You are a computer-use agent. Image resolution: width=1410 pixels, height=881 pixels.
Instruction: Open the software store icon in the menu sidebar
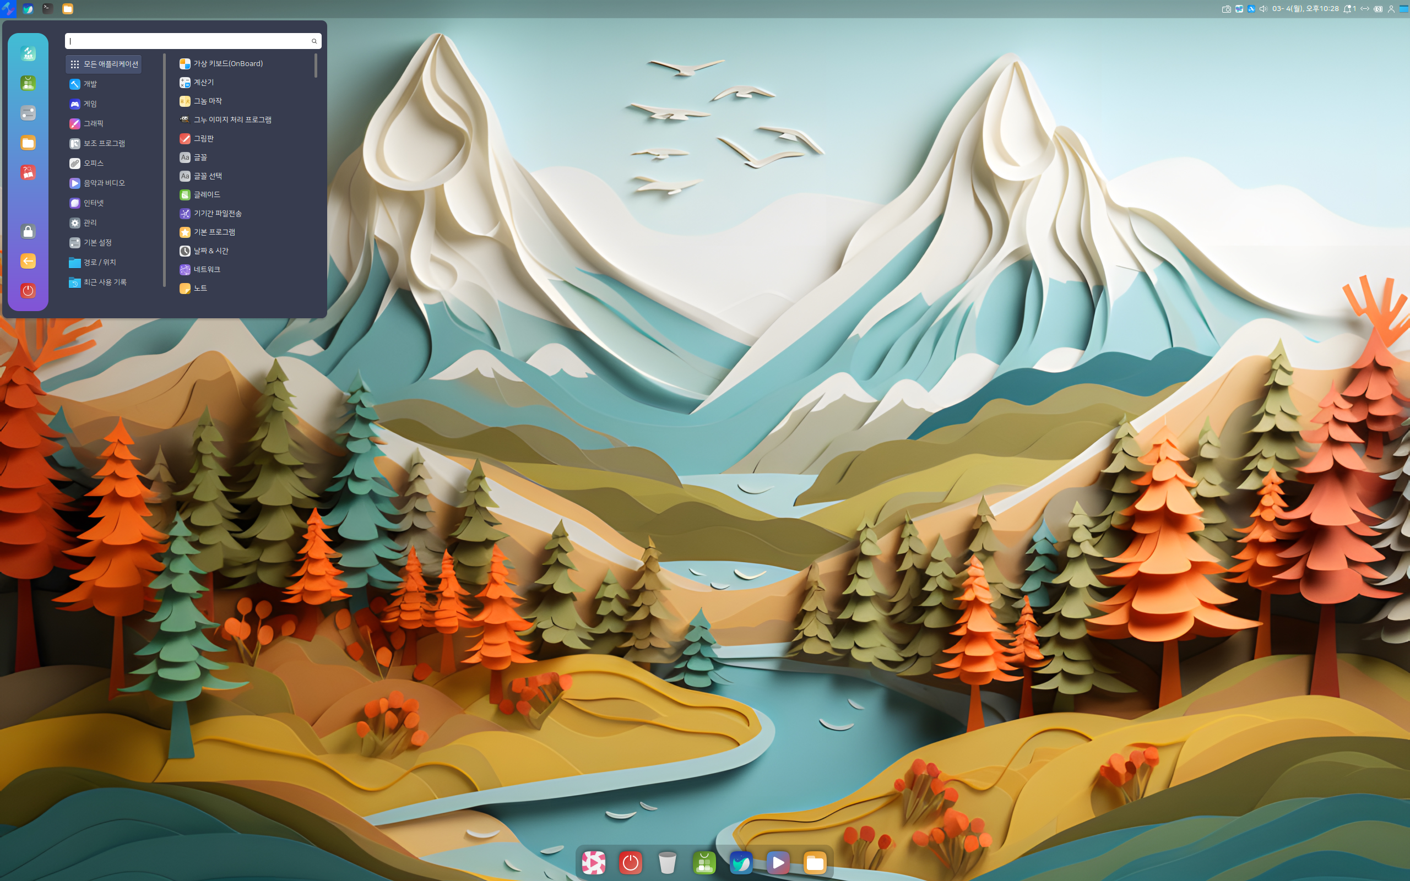point(28,83)
